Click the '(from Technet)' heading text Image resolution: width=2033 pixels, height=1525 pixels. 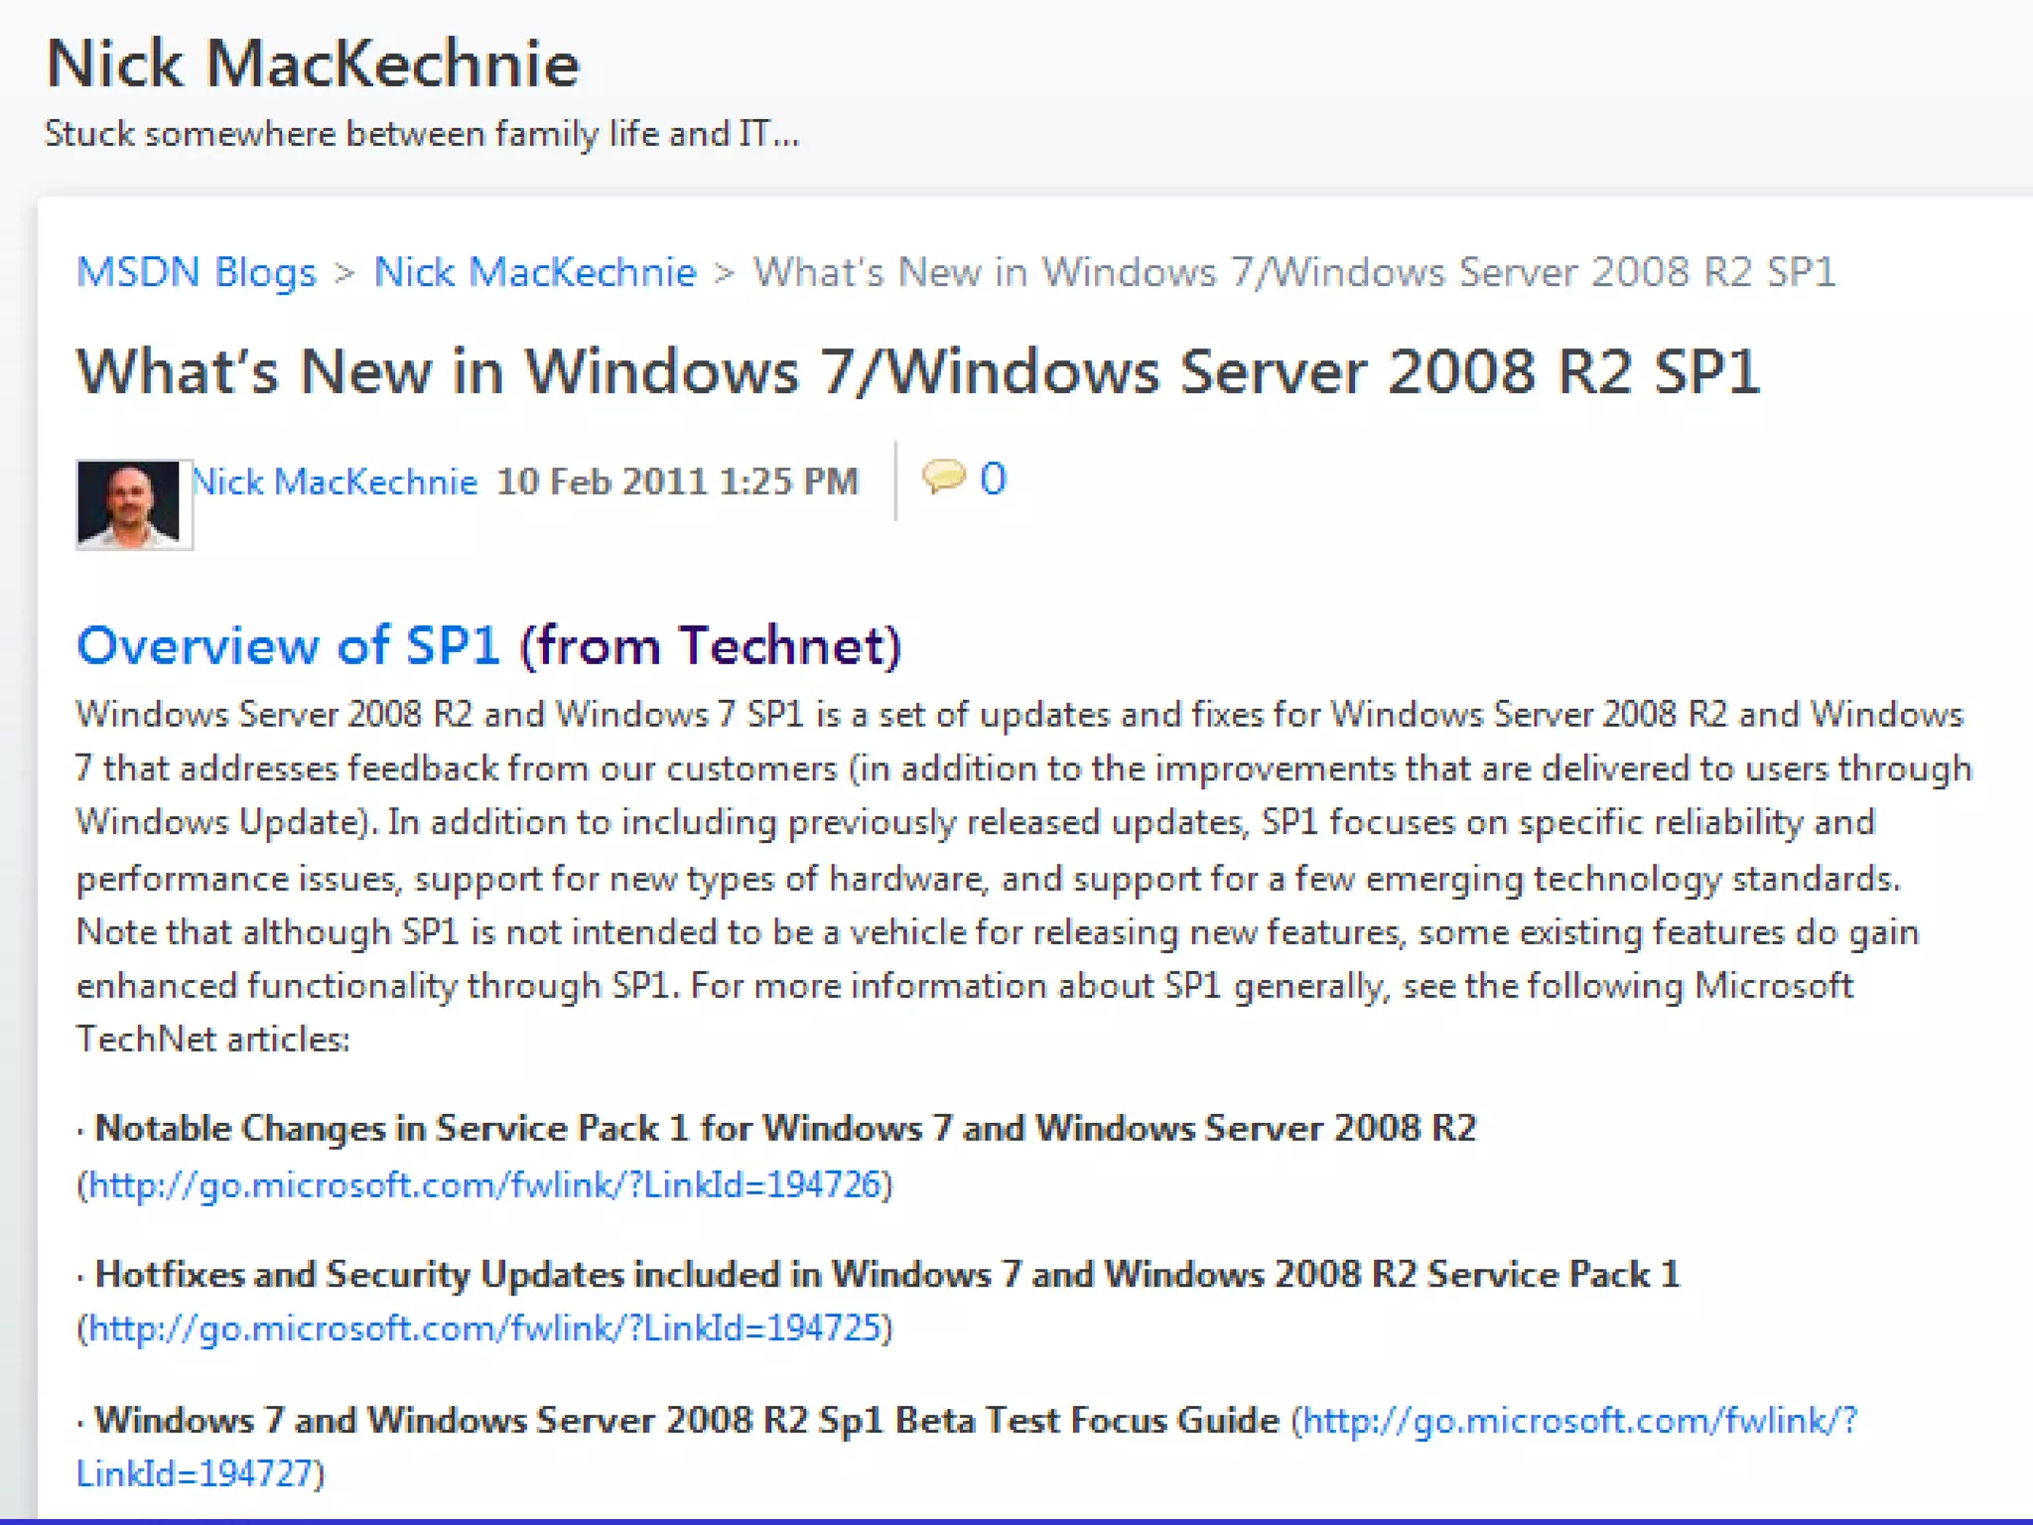pos(711,645)
